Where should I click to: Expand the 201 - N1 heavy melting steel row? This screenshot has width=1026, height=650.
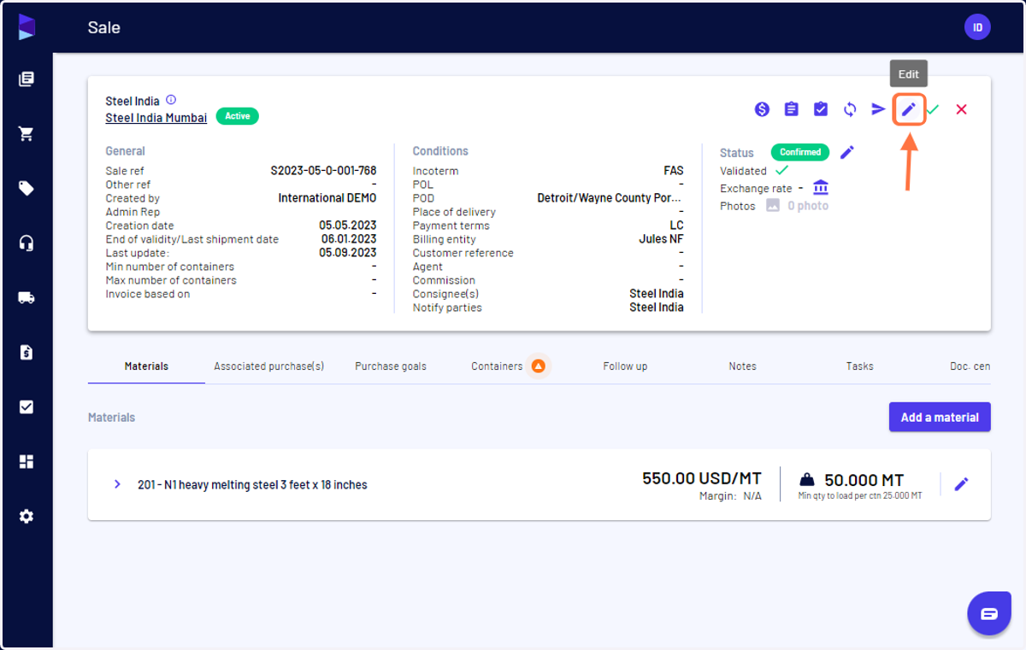click(x=117, y=484)
